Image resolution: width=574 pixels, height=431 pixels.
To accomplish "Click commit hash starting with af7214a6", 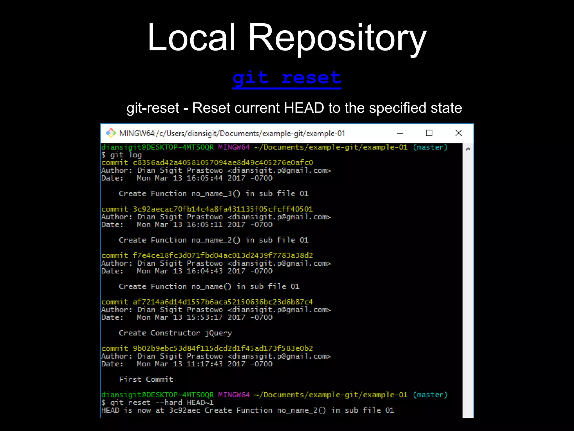I will (223, 302).
